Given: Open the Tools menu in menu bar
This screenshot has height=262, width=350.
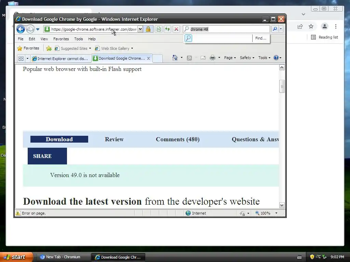Looking at the screenshot, I should tap(79, 39).
